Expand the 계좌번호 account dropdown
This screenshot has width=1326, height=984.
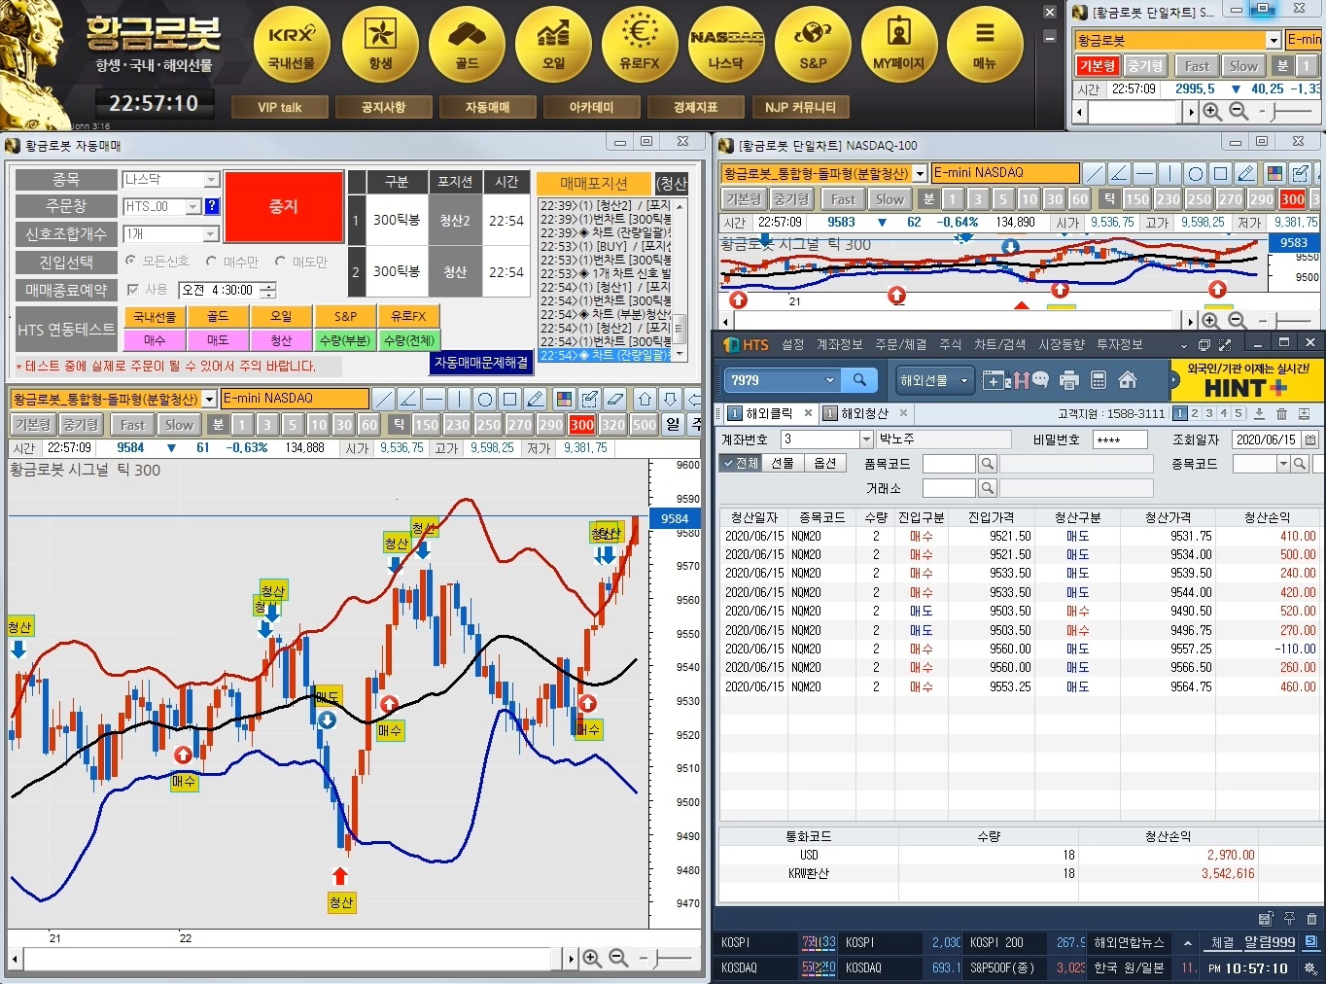[x=866, y=439]
